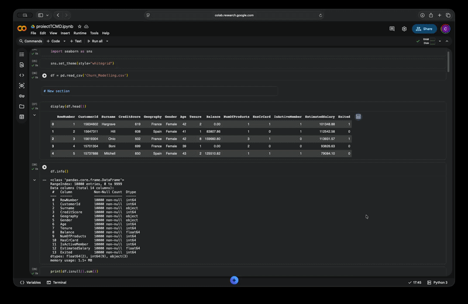Open the Variables panel

click(30, 282)
